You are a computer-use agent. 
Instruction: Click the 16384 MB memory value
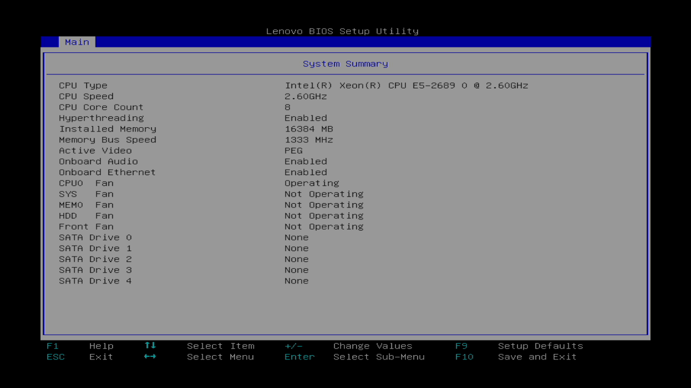tap(309, 128)
